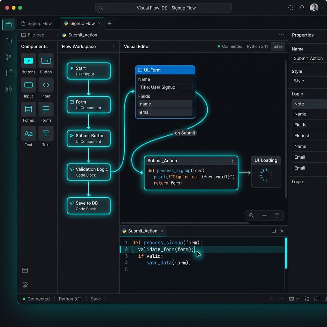
Task: Expand the chevron next to user avatar
Action: [322, 8]
